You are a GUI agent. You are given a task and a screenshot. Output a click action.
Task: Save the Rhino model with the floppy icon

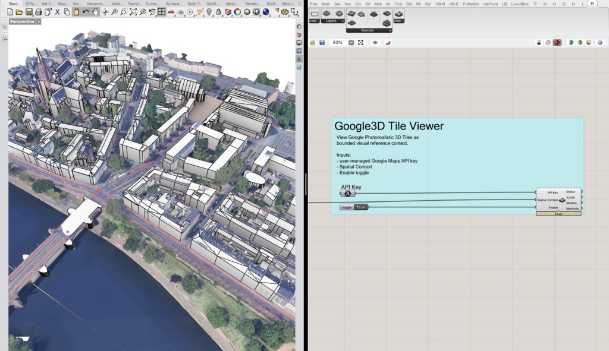tap(29, 12)
